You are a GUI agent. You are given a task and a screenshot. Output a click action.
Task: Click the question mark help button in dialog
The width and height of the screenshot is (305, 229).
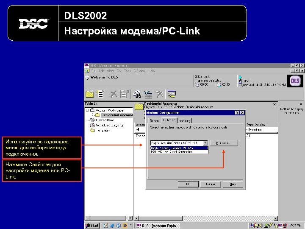(x=237, y=113)
